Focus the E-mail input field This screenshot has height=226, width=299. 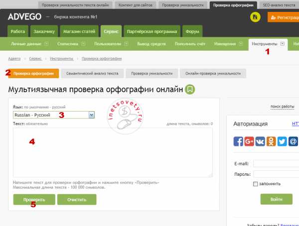(x=276, y=163)
